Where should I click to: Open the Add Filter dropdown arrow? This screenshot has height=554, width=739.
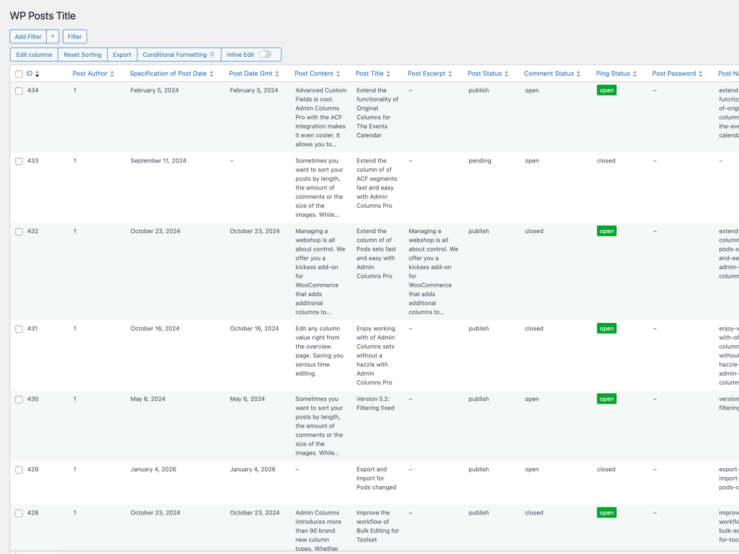[x=52, y=36]
